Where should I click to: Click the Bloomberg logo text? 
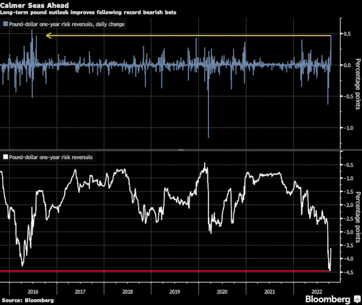tap(328, 299)
